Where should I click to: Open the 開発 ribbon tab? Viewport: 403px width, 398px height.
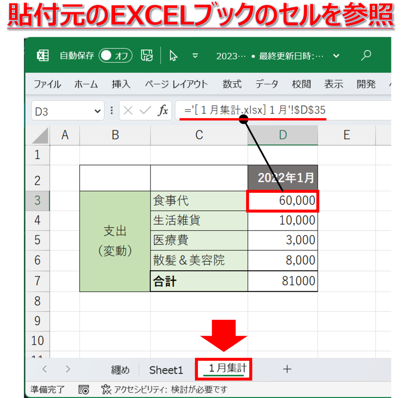(366, 84)
